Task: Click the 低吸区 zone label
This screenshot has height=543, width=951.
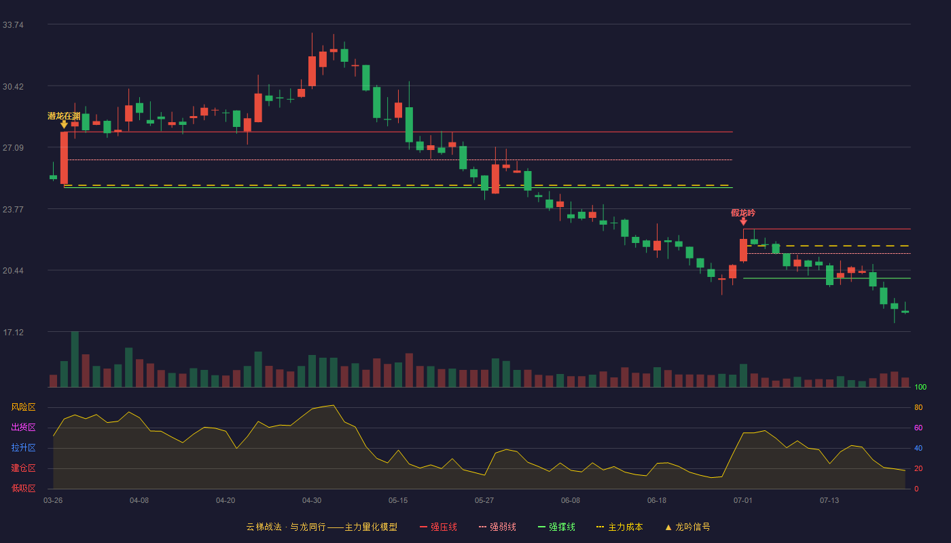Action: [23, 489]
